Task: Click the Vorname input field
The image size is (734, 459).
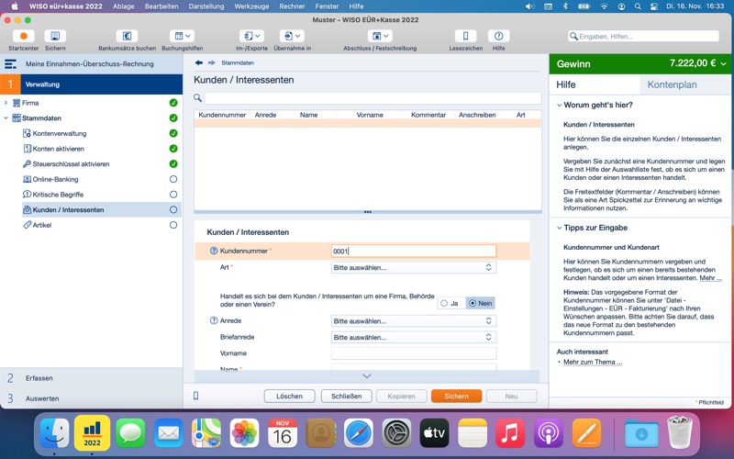Action: tap(414, 353)
